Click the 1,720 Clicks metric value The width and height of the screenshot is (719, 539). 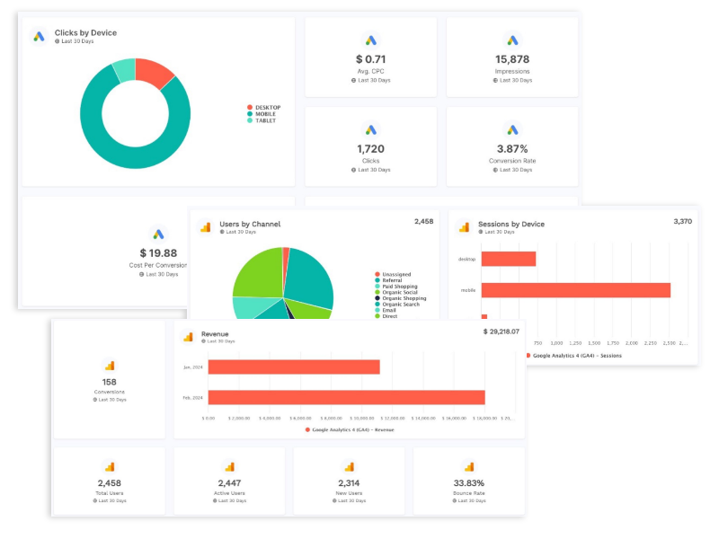click(x=370, y=148)
